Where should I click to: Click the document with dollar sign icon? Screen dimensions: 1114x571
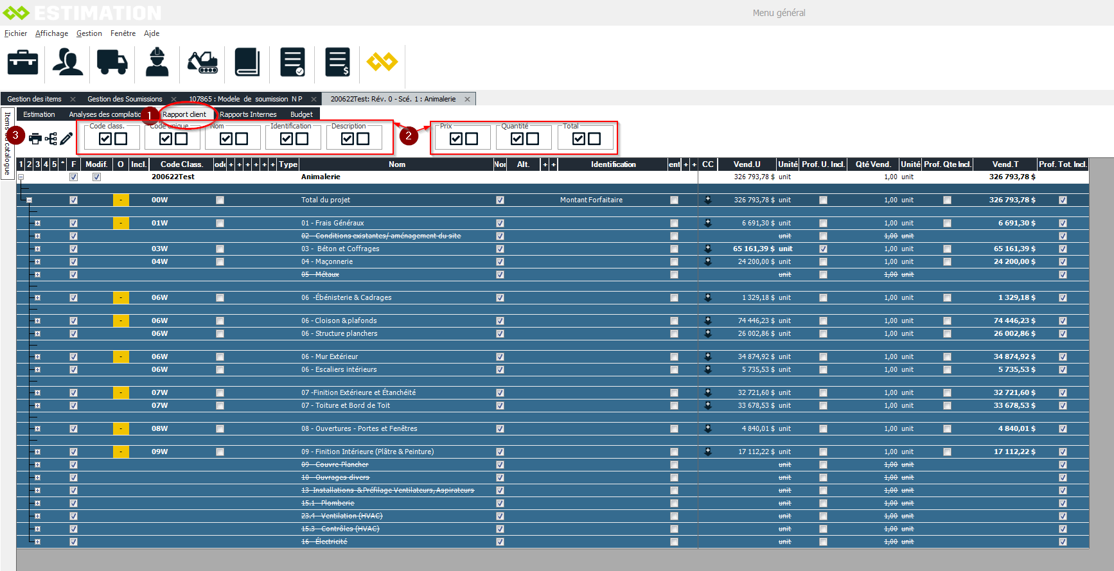tap(337, 63)
